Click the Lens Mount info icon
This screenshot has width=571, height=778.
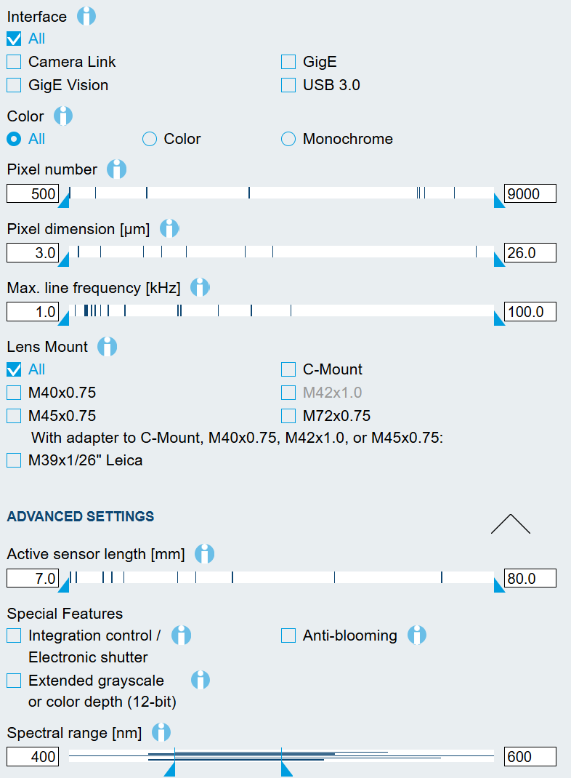coord(108,346)
